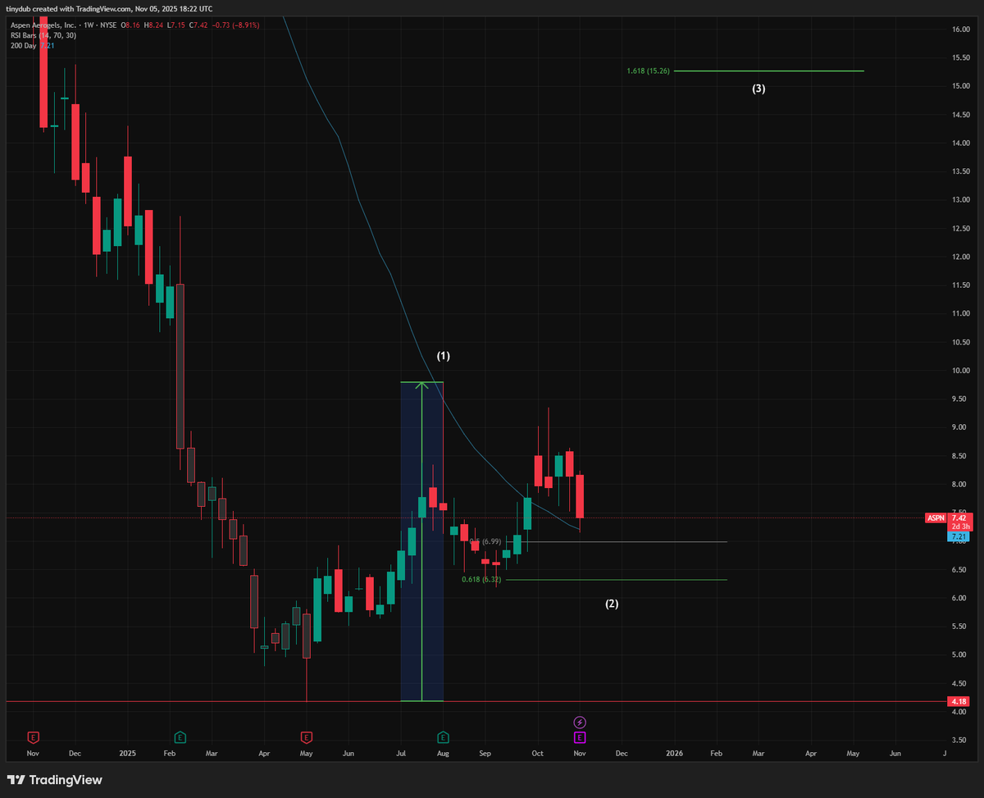The width and height of the screenshot is (984, 798).
Task: Click the Sep label on time axis
Action: (485, 752)
